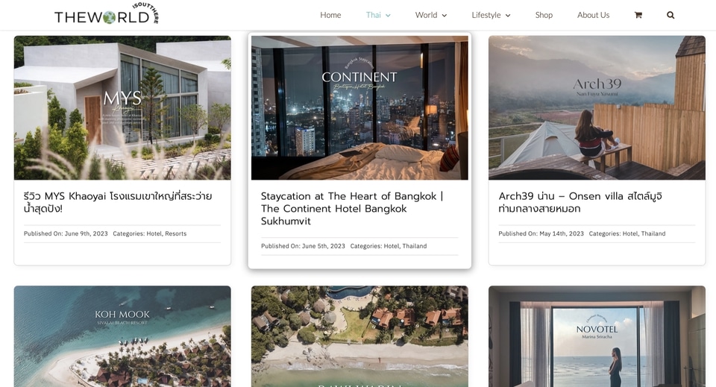Open the shopping cart icon

pos(638,15)
